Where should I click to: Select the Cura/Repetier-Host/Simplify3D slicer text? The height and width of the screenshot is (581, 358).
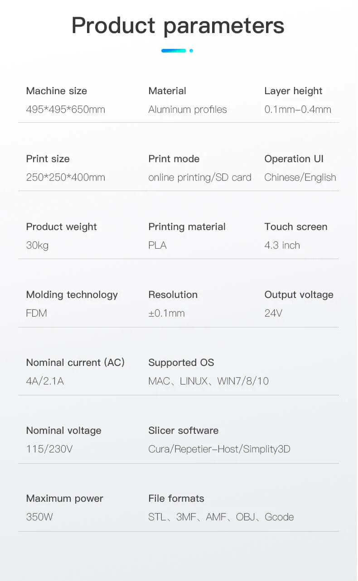(219, 449)
